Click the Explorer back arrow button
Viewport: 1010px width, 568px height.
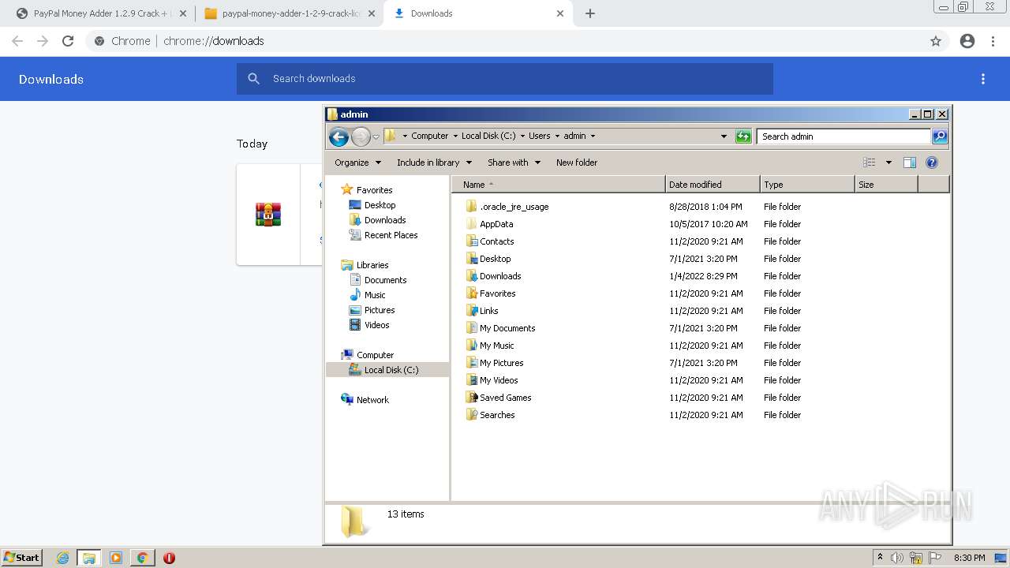339,136
